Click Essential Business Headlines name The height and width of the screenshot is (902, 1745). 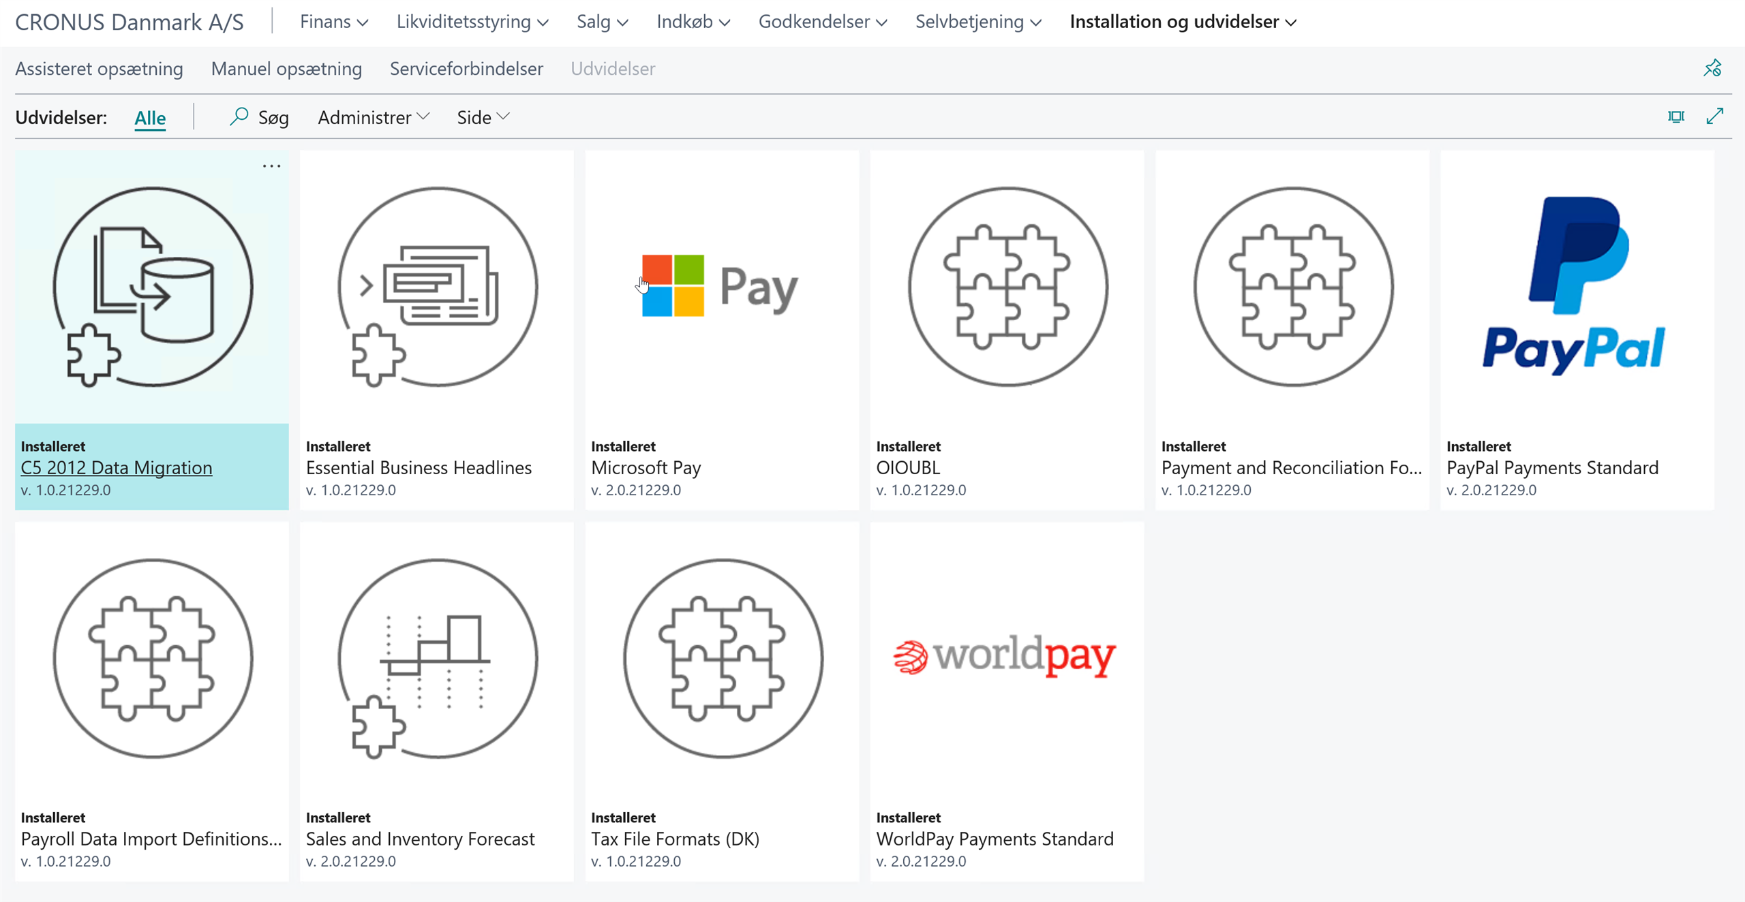tap(419, 468)
